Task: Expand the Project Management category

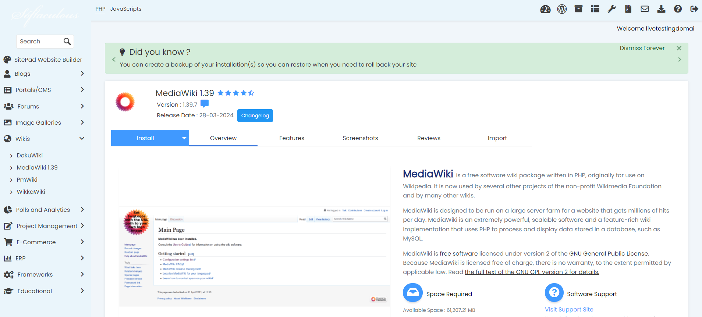Action: [x=43, y=226]
